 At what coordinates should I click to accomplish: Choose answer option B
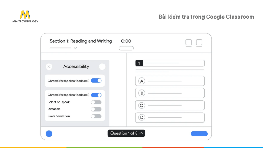[x=170, y=93]
